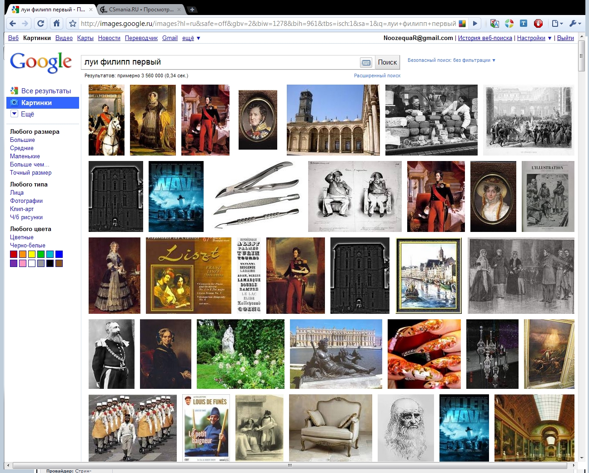Open the Безопасный поиск filter dropdown
This screenshot has width=589, height=473.
(451, 60)
